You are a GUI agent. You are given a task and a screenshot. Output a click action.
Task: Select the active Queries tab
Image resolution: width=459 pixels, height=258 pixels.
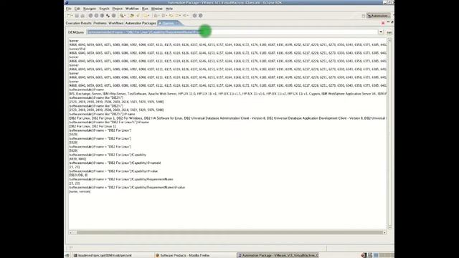point(169,23)
